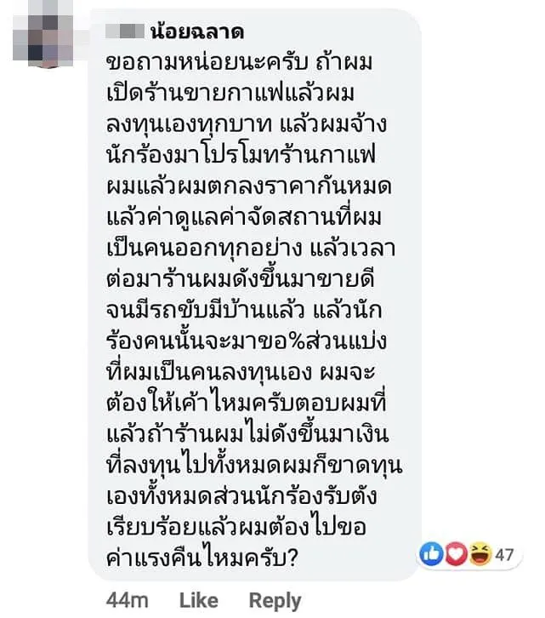The width and height of the screenshot is (545, 618).
Task: Click the line starting เรียบร้อยแล้วผม
Action: (x=236, y=527)
